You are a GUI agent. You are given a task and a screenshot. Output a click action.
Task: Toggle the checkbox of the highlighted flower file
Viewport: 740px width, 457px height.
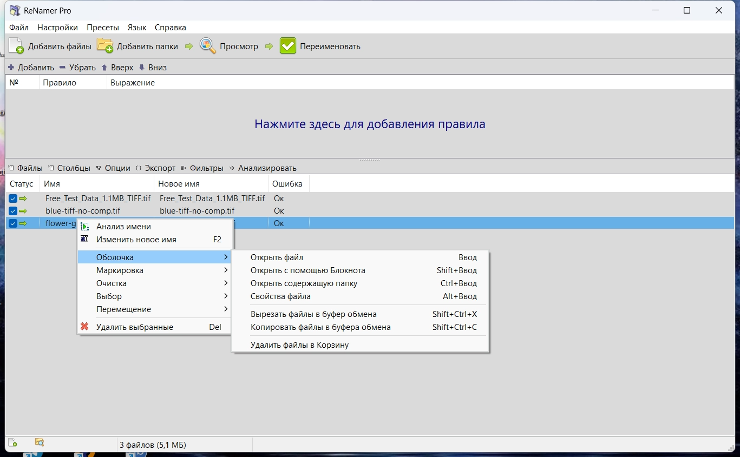13,223
